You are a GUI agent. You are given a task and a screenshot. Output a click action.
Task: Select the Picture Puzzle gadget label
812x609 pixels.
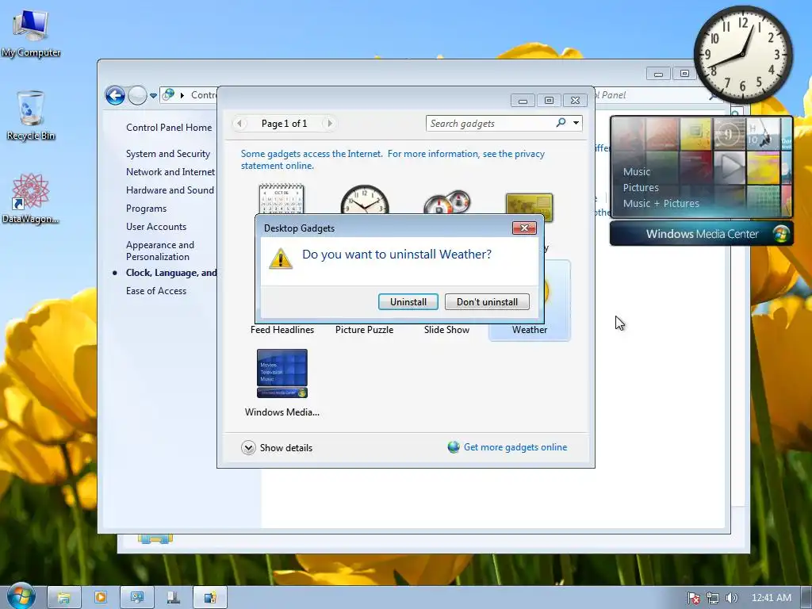tap(364, 330)
